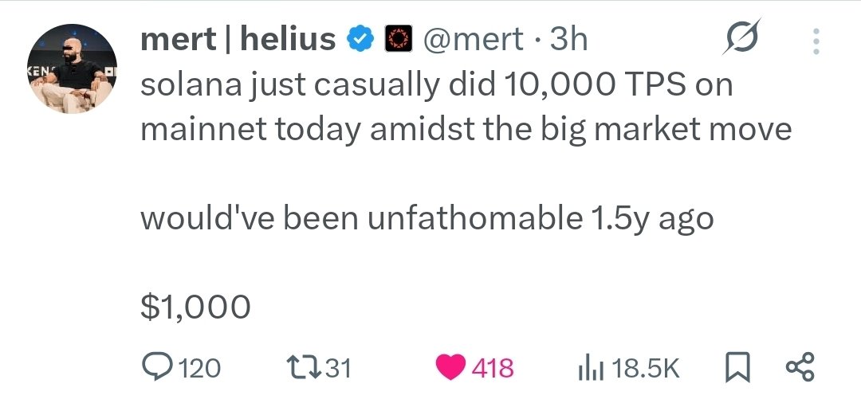The image size is (861, 407).
Task: Click the 120 replies count
Action: click(198, 367)
